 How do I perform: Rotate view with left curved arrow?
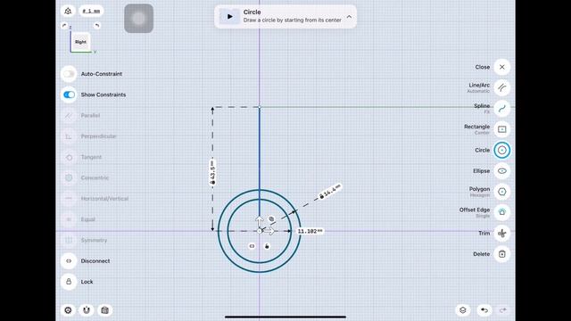tap(64, 26)
